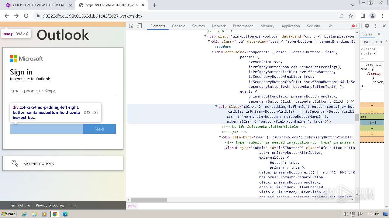Open the Chrome three-dot menu
The image size is (389, 218).
pos(382,16)
